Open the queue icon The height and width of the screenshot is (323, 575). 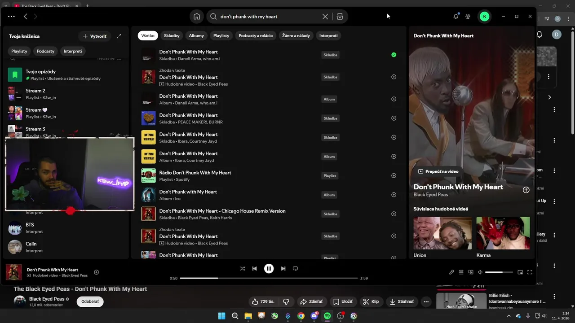pyautogui.click(x=461, y=272)
